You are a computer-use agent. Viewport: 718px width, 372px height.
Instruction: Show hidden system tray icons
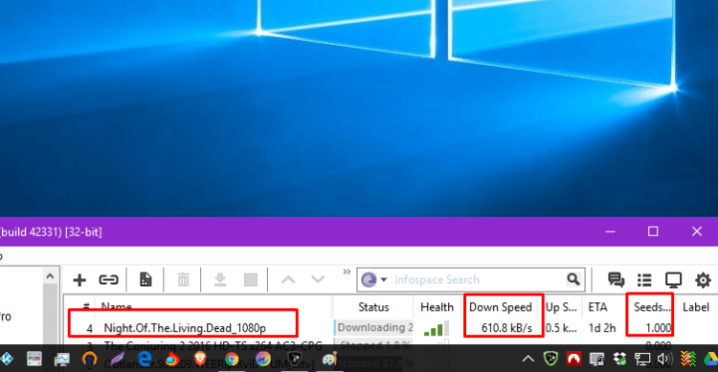click(527, 359)
